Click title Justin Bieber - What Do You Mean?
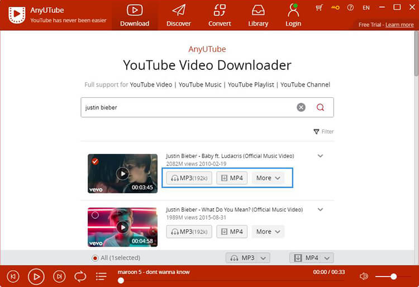The height and width of the screenshot is (287, 419). click(234, 209)
